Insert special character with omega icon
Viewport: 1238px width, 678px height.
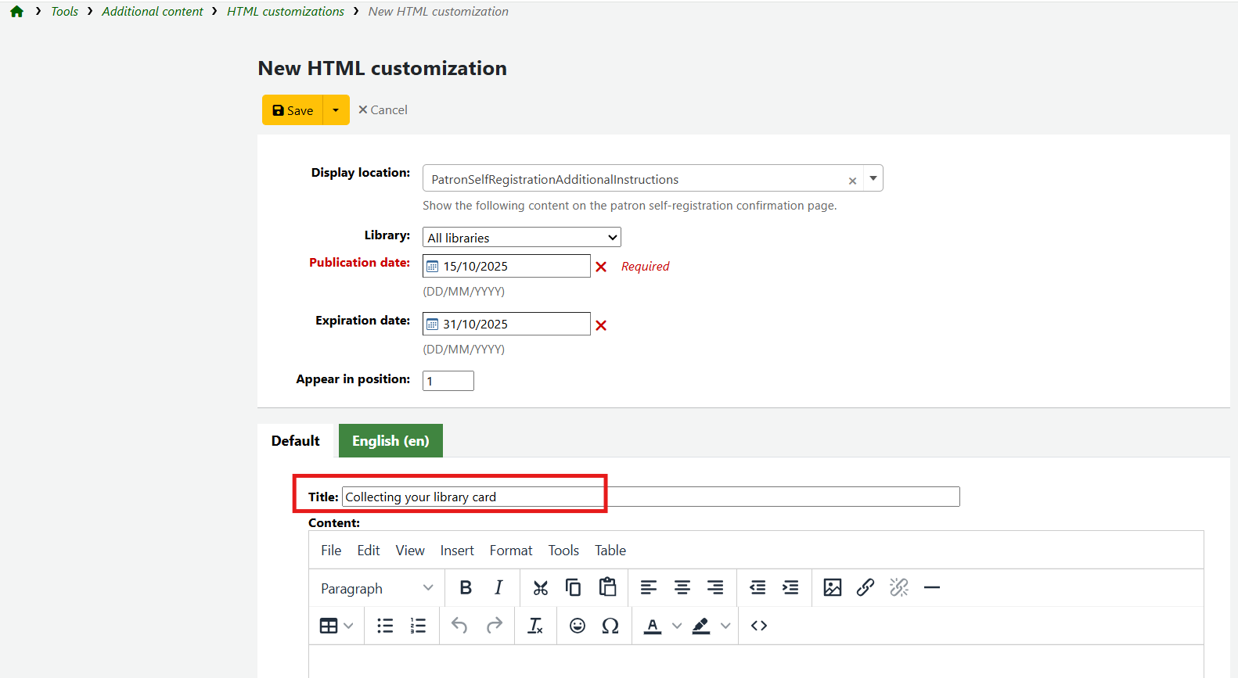click(610, 626)
